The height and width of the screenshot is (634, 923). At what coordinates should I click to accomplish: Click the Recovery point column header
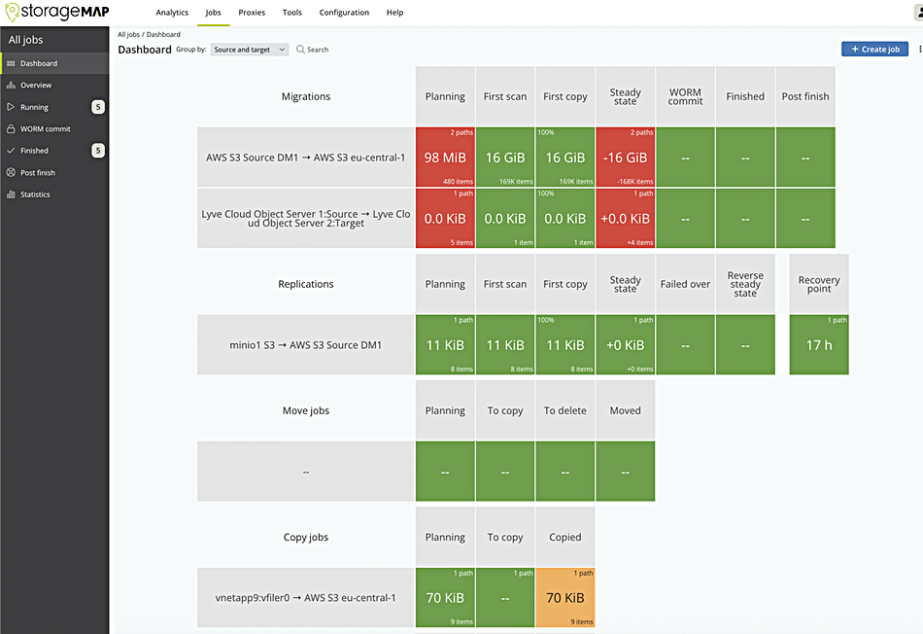click(x=819, y=284)
